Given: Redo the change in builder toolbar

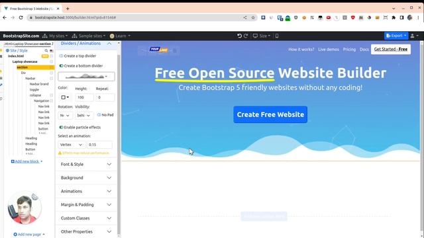Looking at the screenshot, I should (246, 36).
